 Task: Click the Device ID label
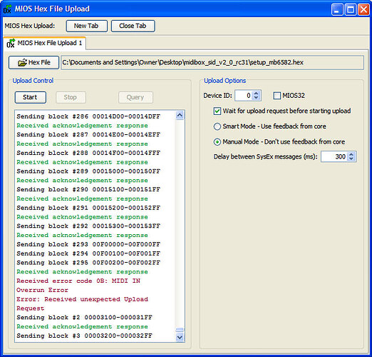coord(217,96)
